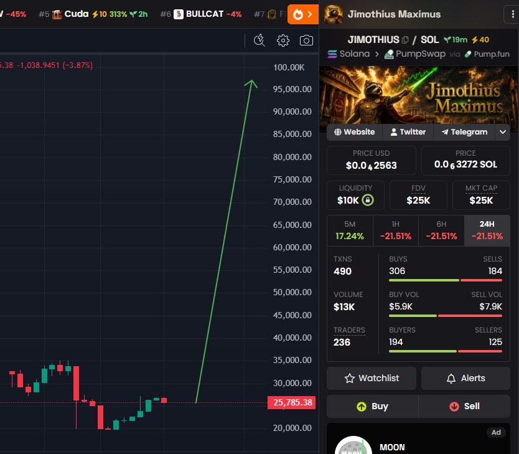Select the 5M timeframe tab
The image size is (519, 454).
click(x=350, y=230)
